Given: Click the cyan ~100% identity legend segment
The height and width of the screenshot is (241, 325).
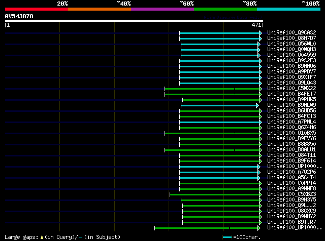Looking at the screenshot, I should pos(289,9).
